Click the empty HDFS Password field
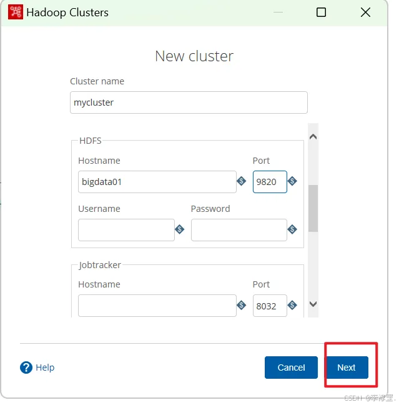 pos(239,230)
